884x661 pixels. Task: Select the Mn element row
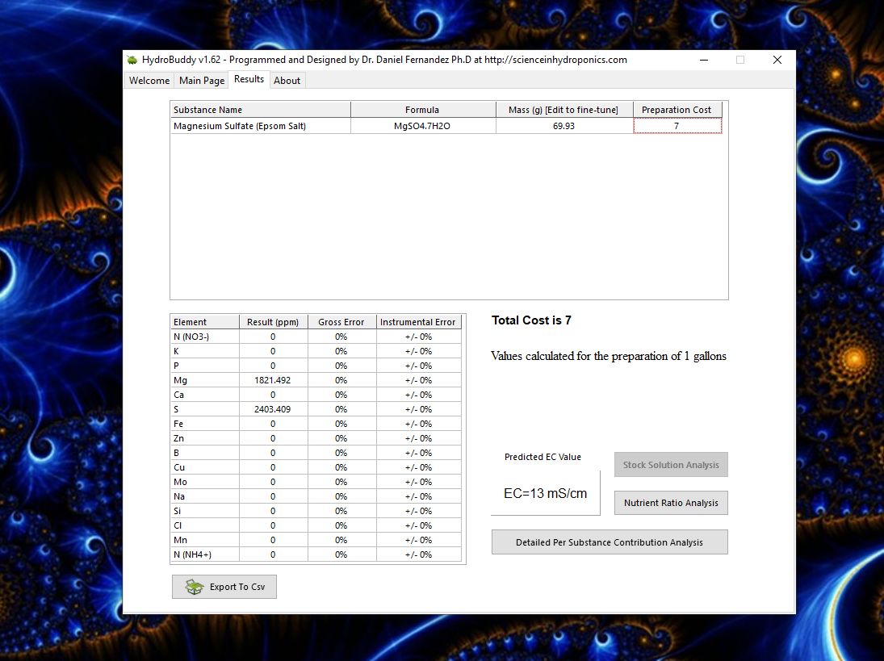click(x=316, y=540)
